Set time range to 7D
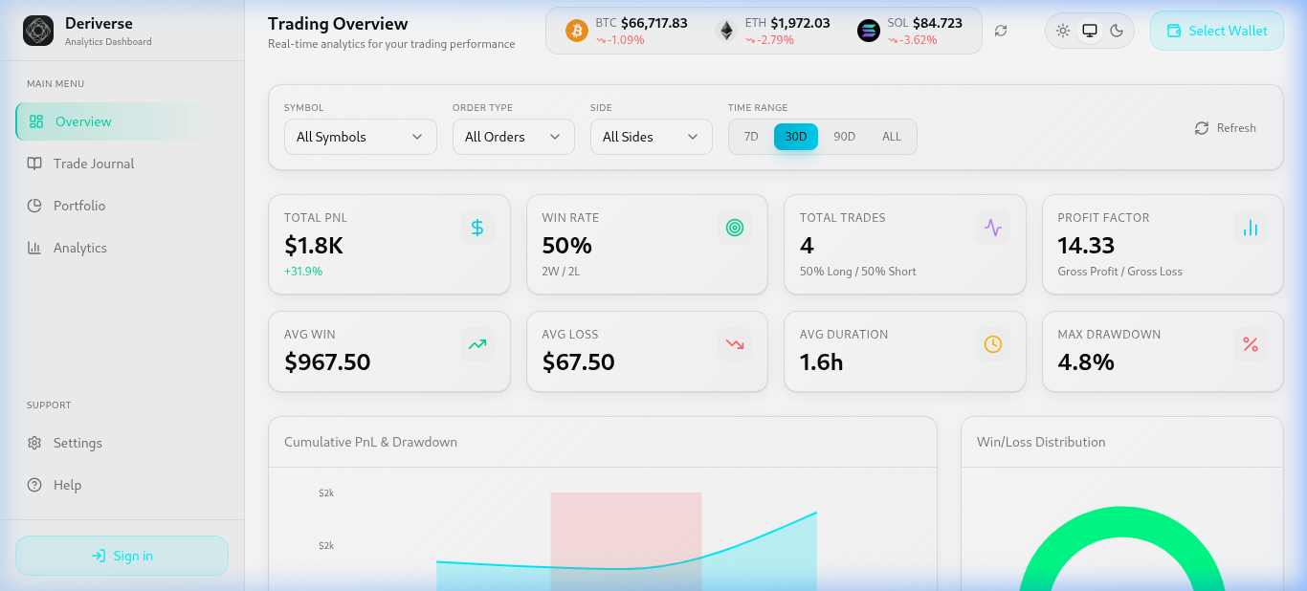This screenshot has width=1307, height=591. tap(751, 137)
